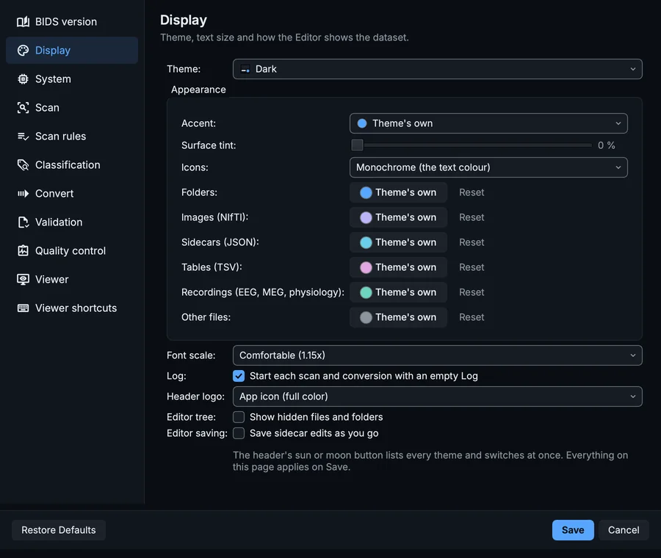This screenshot has height=558, width=661.
Task: Go to System settings page
Action: [72, 79]
